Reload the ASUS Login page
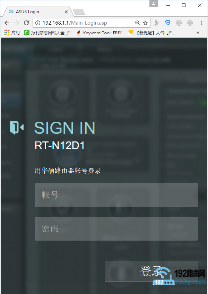The height and width of the screenshot is (294, 208). pos(26,23)
